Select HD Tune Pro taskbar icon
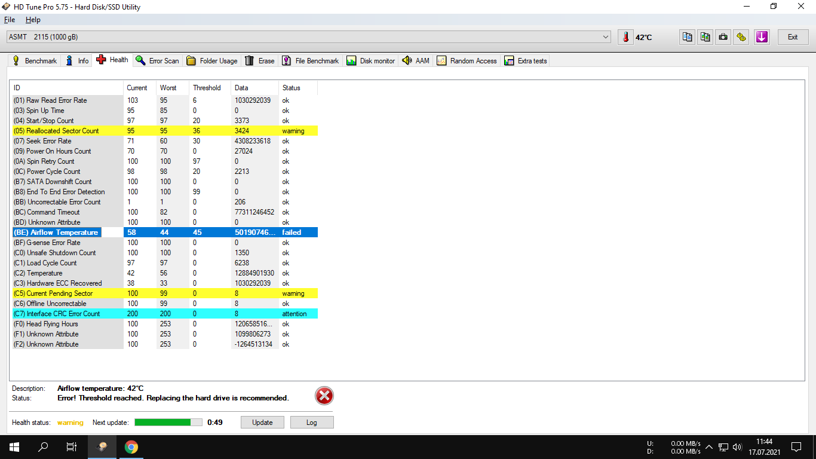 tap(103, 447)
